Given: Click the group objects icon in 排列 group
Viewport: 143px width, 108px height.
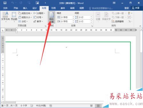Looking at the screenshot, I should tap(130, 17).
